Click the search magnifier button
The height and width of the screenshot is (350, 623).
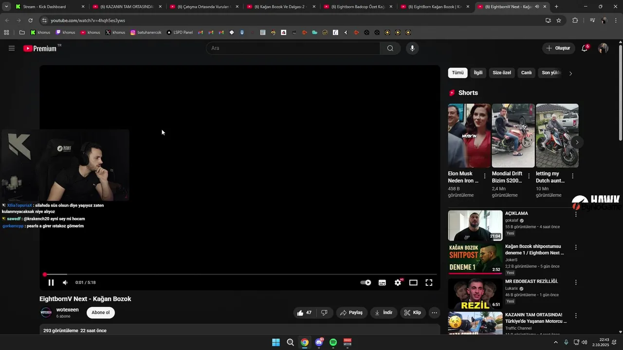(x=390, y=48)
